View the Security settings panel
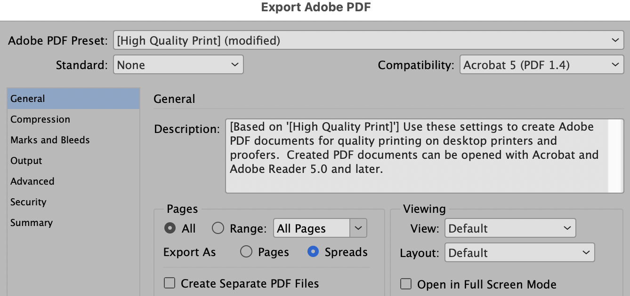This screenshot has width=630, height=296. pyautogui.click(x=28, y=202)
